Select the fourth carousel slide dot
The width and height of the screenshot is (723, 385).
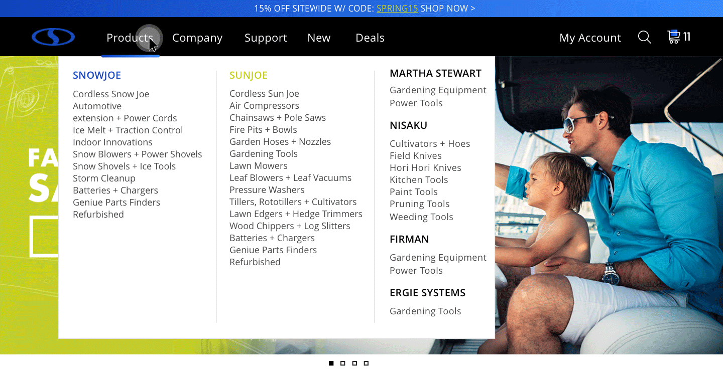click(366, 363)
